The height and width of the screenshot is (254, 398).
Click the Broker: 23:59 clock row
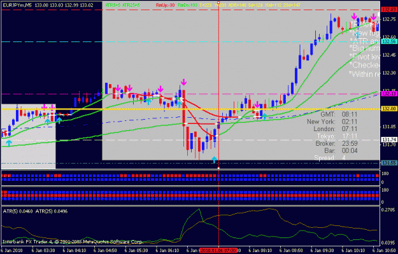[x=337, y=143]
